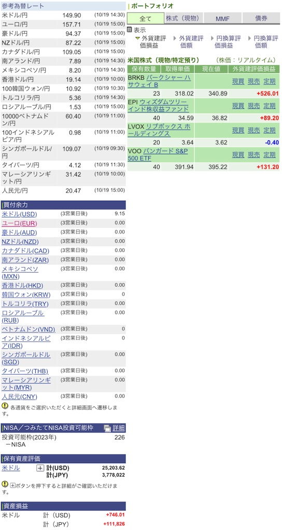Click the 人民元/円 rate 20.47
The width and height of the screenshot is (282, 530).
coord(74,191)
